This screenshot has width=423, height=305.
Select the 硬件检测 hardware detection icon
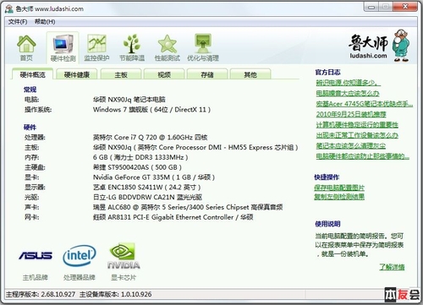(63, 47)
